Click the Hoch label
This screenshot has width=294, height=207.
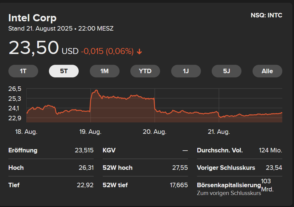tap(16, 168)
